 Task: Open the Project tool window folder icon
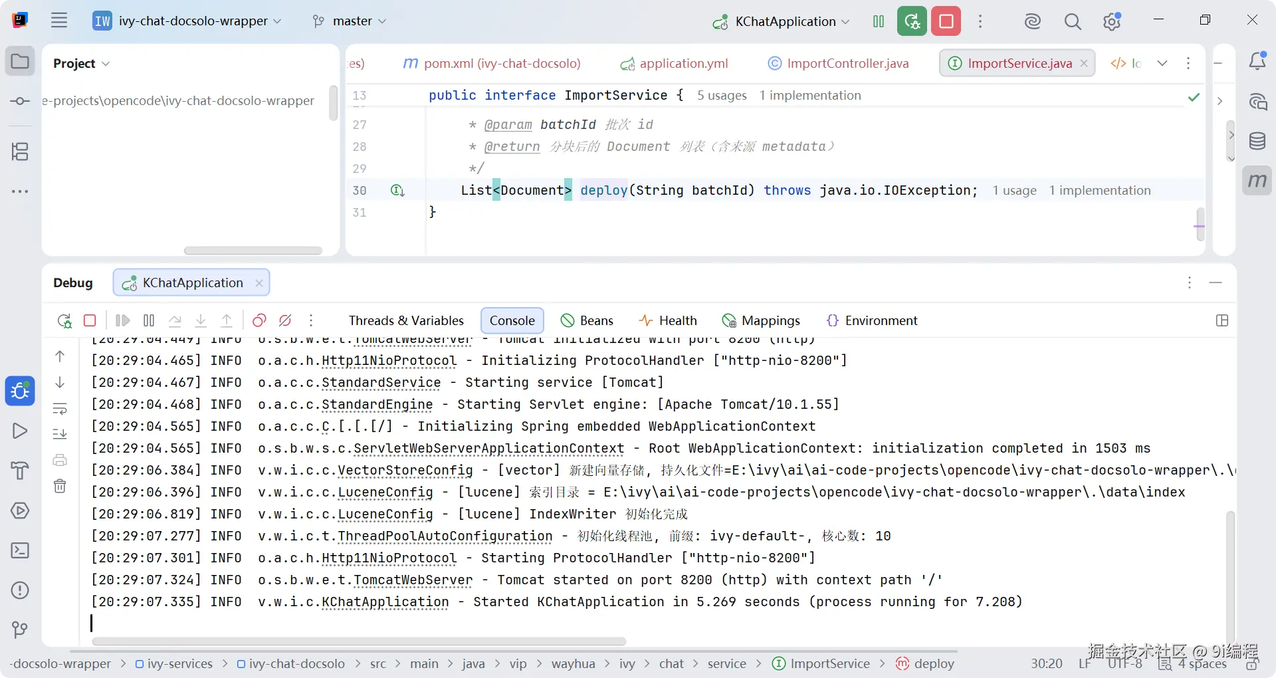coord(20,62)
